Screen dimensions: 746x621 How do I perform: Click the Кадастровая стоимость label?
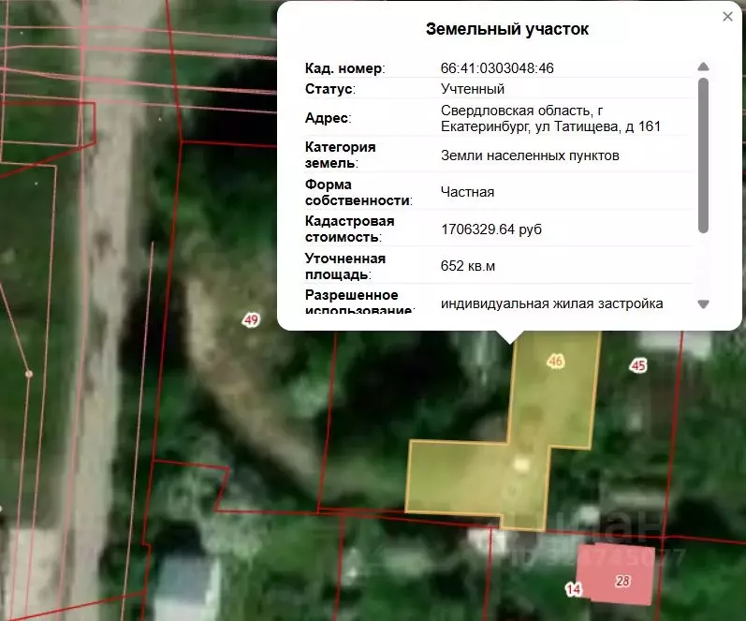350,229
